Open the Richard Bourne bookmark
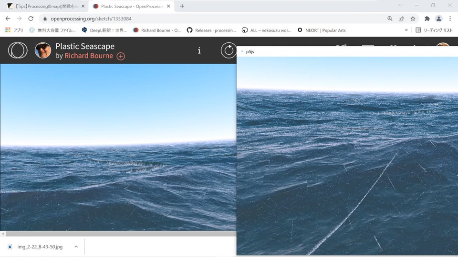Screen dimensions: 458x257 tap(157, 30)
